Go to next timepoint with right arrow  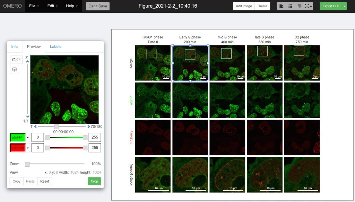(89, 126)
